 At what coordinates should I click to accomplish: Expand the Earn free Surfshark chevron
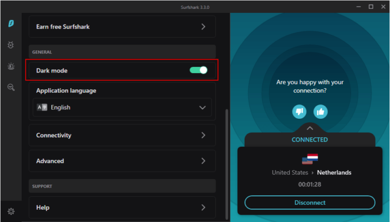[203, 27]
